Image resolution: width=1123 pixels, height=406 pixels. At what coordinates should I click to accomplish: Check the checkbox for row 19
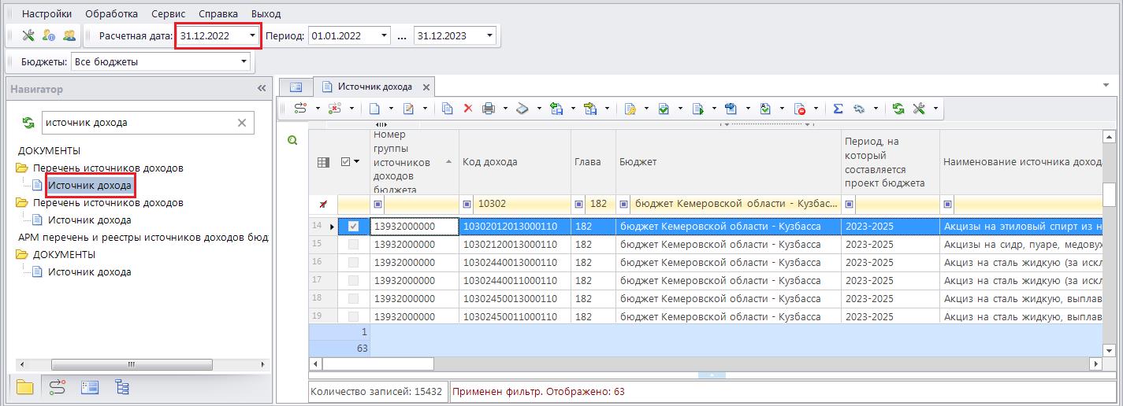(353, 316)
